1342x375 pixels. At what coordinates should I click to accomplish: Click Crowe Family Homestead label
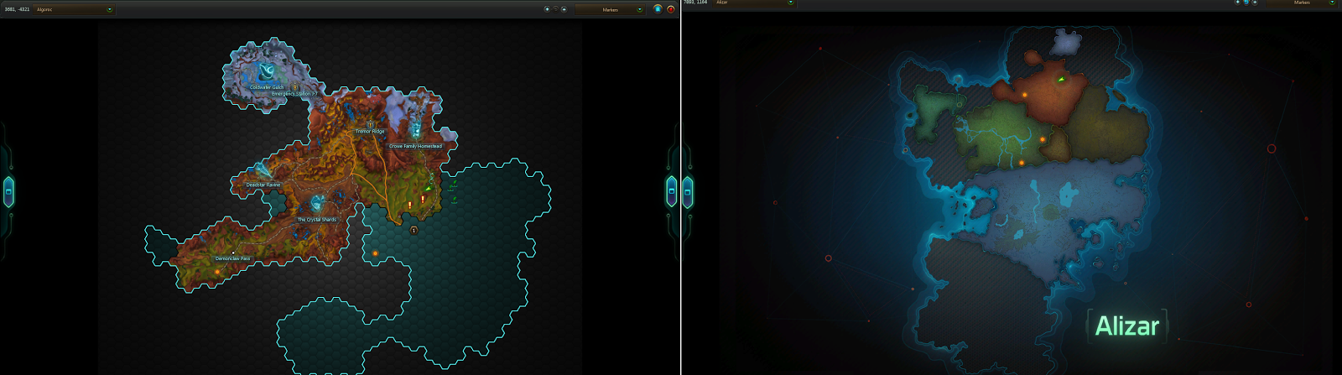tap(415, 146)
